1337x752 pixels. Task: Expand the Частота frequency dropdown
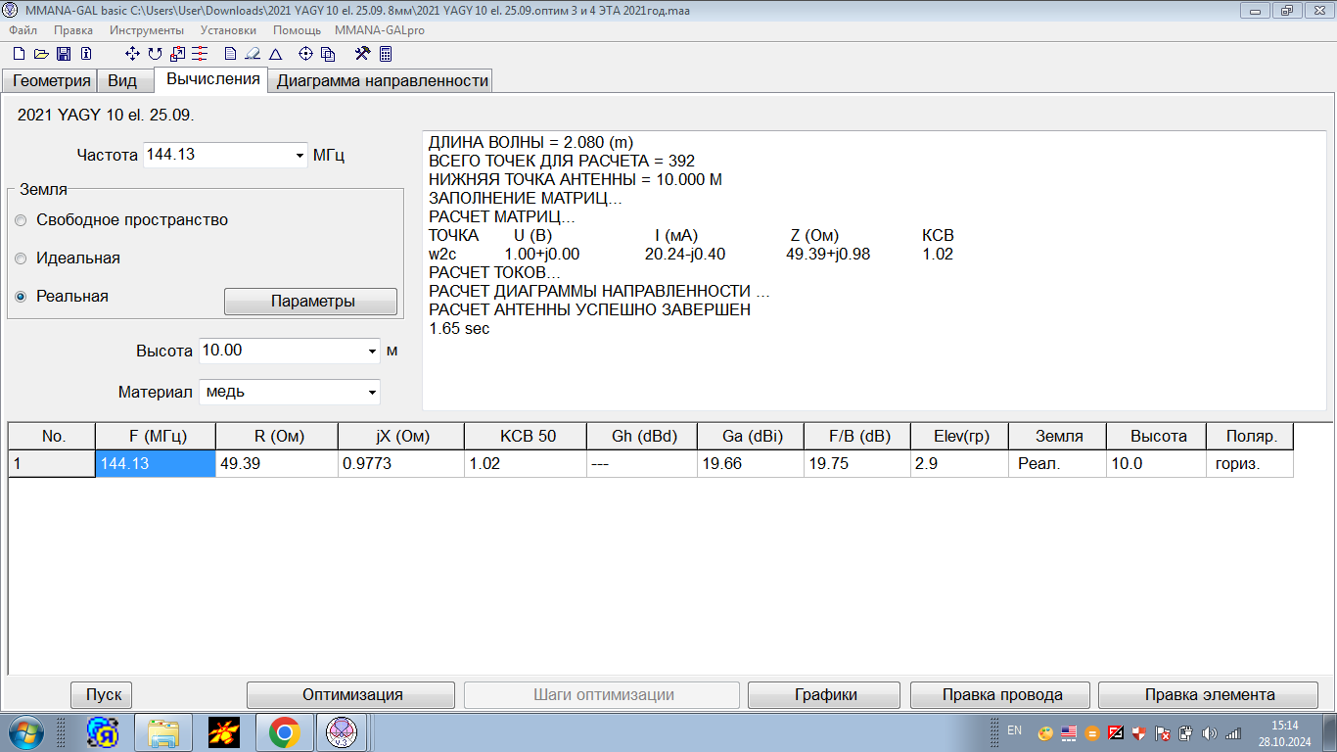[300, 156]
